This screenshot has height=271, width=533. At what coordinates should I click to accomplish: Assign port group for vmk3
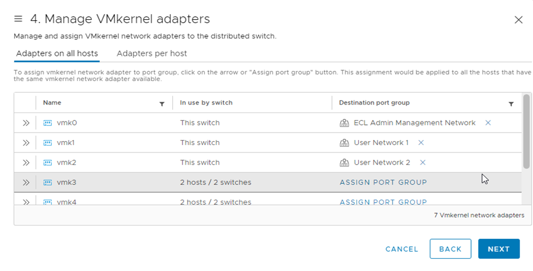pyautogui.click(x=383, y=183)
